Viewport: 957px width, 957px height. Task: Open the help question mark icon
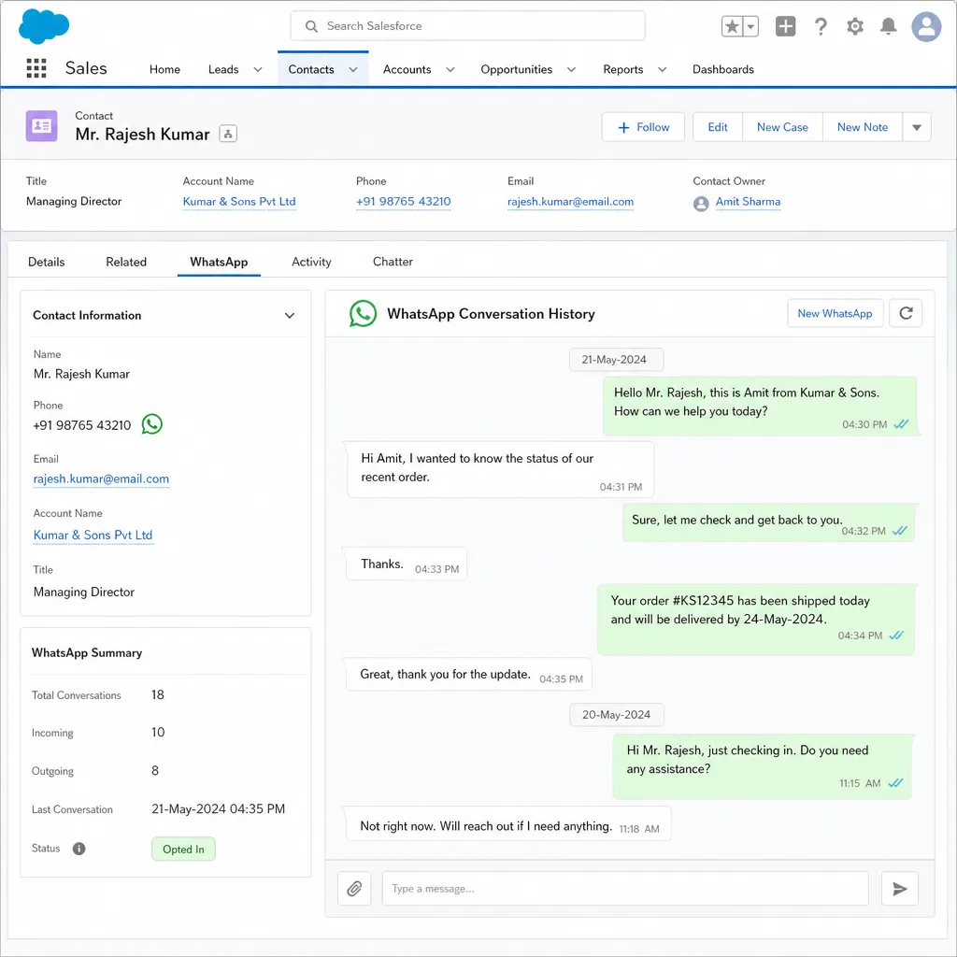pyautogui.click(x=821, y=26)
